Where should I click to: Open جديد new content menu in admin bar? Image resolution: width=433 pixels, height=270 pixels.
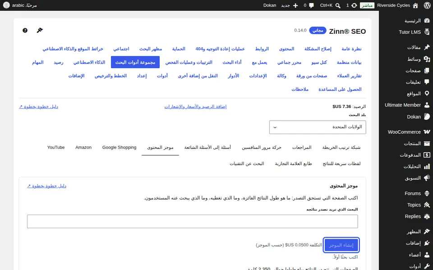[290, 5]
